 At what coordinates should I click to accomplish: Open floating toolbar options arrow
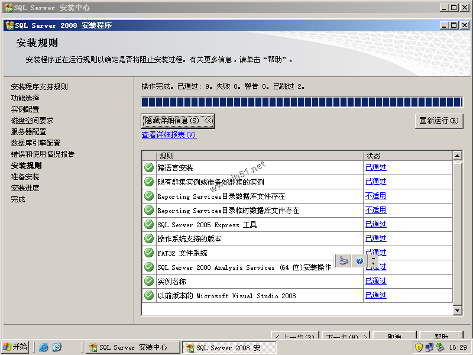pos(374,261)
